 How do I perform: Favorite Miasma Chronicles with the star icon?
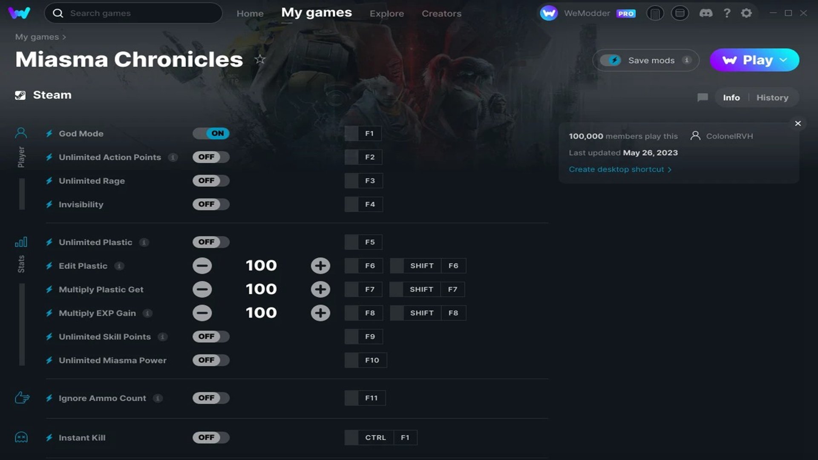click(260, 60)
